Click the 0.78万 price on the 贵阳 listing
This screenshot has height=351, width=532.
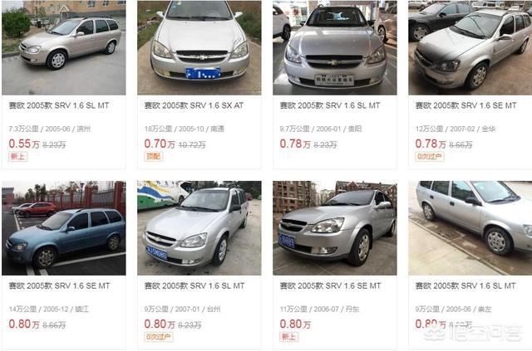[295, 144]
